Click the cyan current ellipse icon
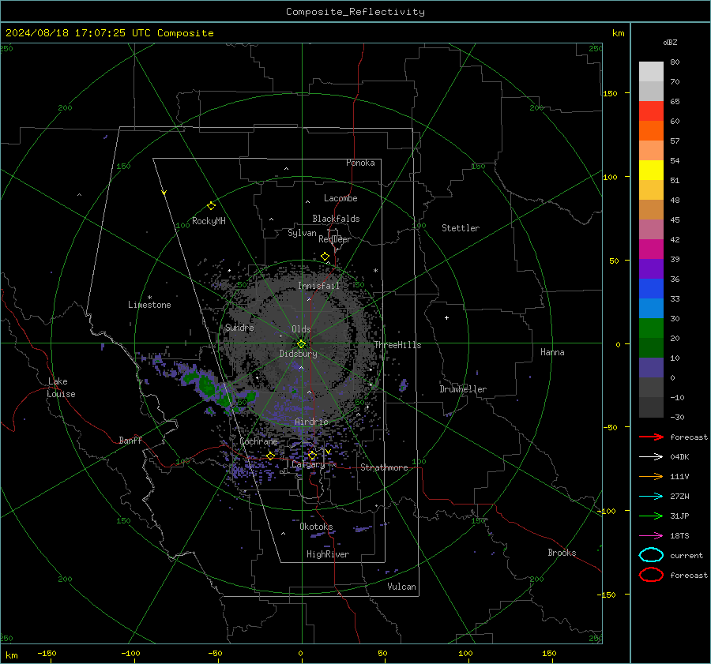This screenshot has width=711, height=664. pos(651,555)
